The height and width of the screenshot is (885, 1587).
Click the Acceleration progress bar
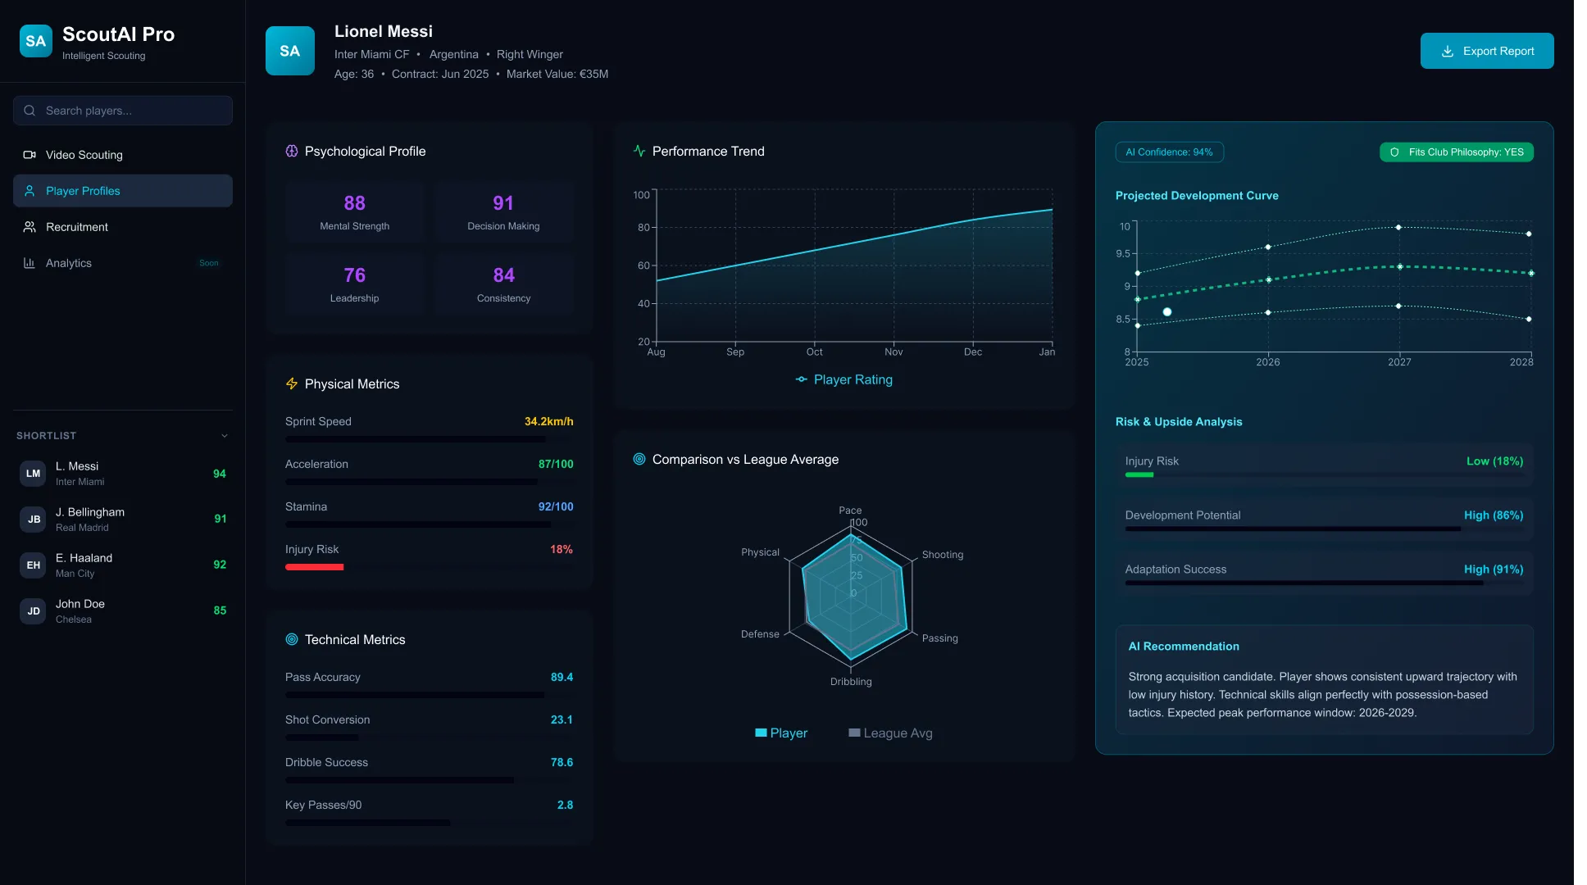[430, 482]
